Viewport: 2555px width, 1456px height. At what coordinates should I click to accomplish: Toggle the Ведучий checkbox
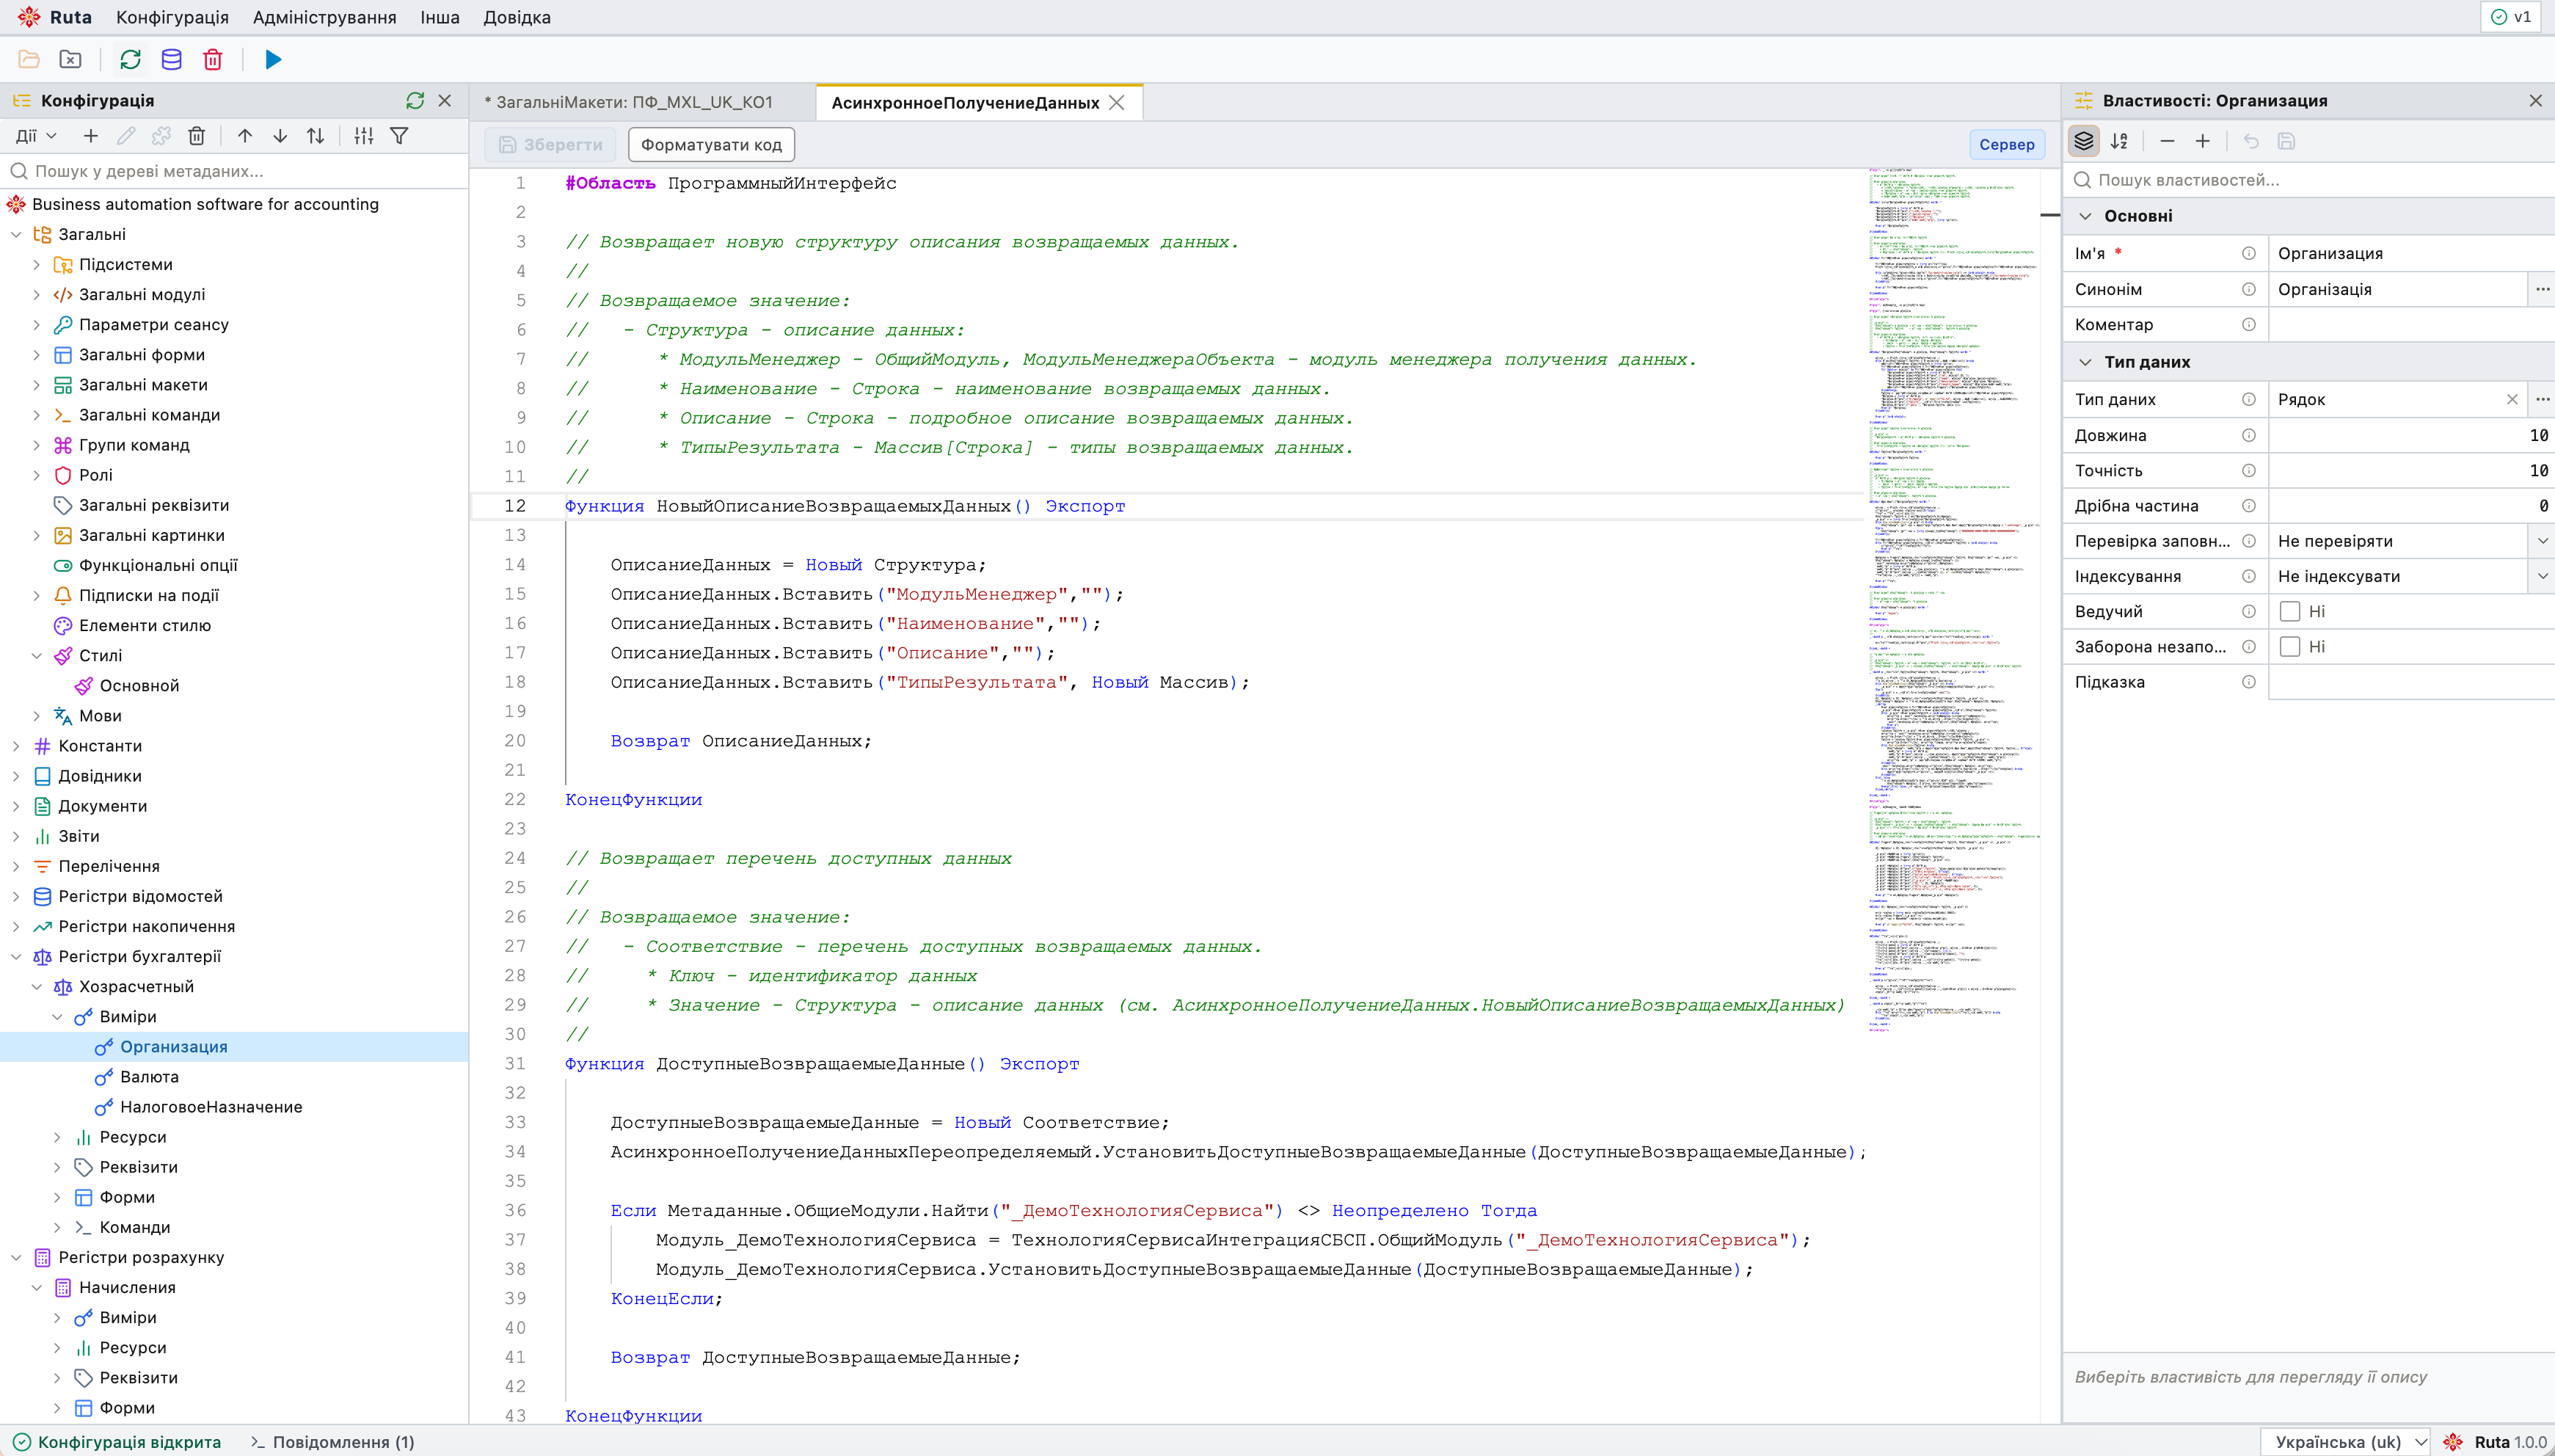point(2289,612)
